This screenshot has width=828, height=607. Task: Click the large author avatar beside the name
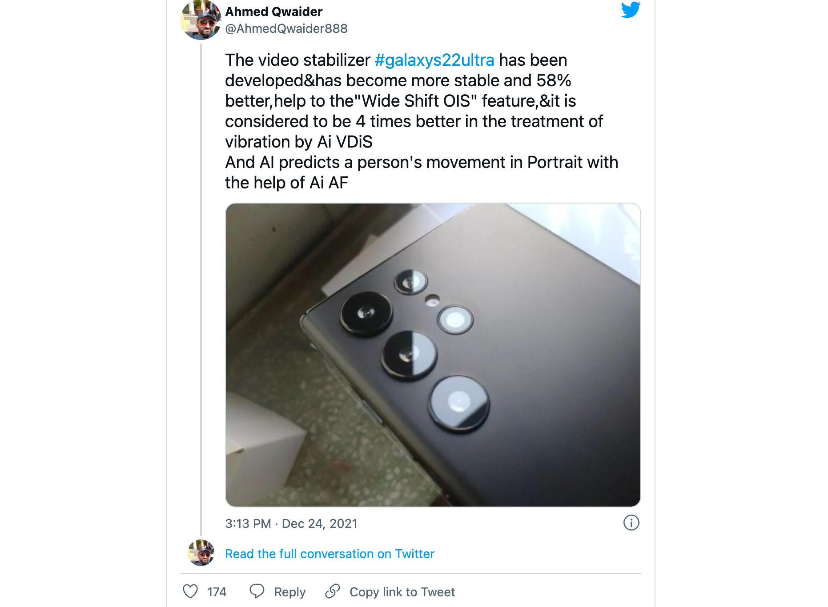pyautogui.click(x=201, y=20)
